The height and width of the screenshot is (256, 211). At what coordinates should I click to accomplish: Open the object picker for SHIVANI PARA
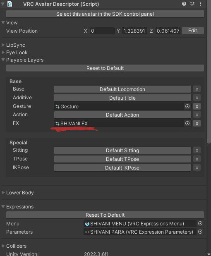point(200,232)
